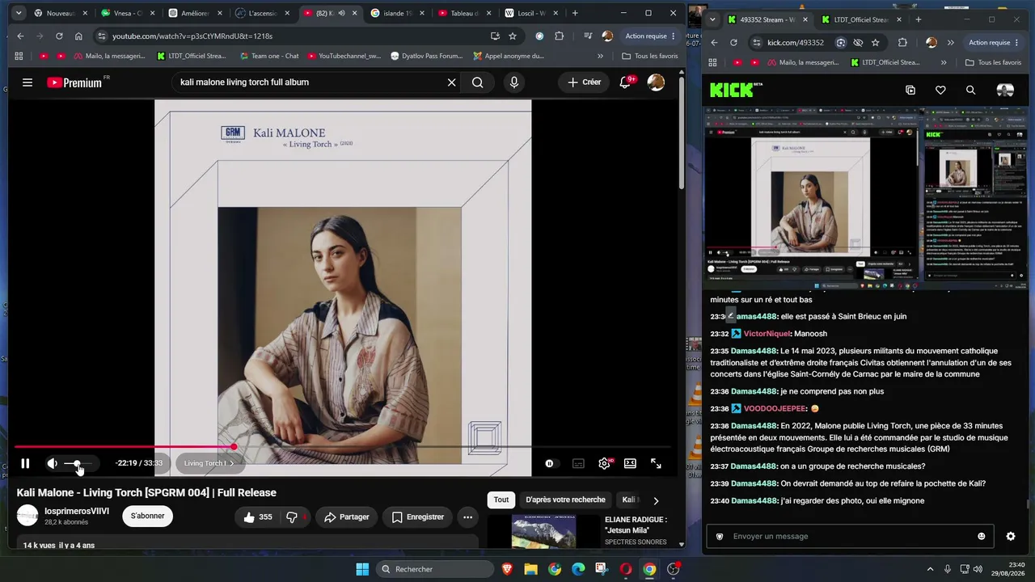The width and height of the screenshot is (1035, 582).
Task: Switch to the Loscil Wikipedia tab
Action: 531,13
